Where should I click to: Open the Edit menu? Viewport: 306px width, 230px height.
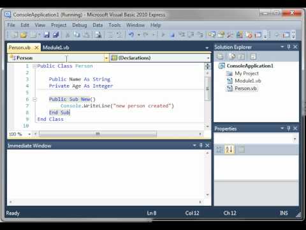click(25, 25)
